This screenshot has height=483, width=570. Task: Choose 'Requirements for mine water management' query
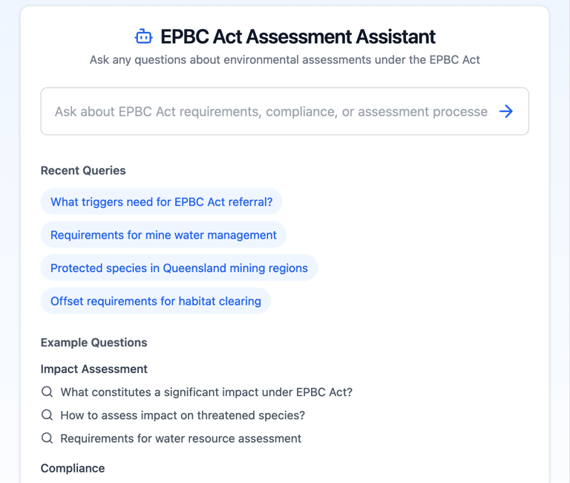163,235
